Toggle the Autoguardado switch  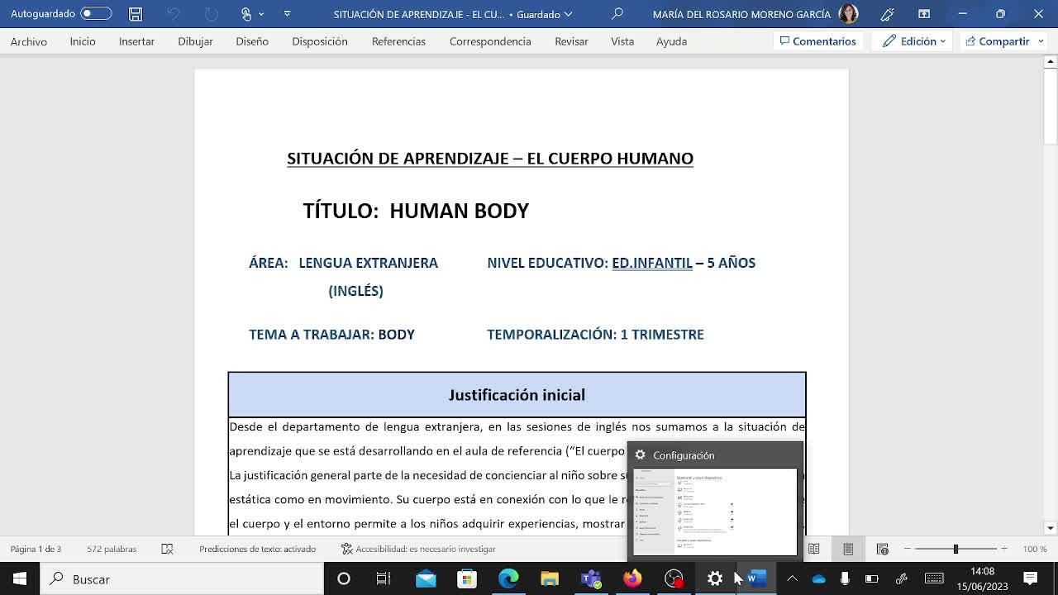96,14
